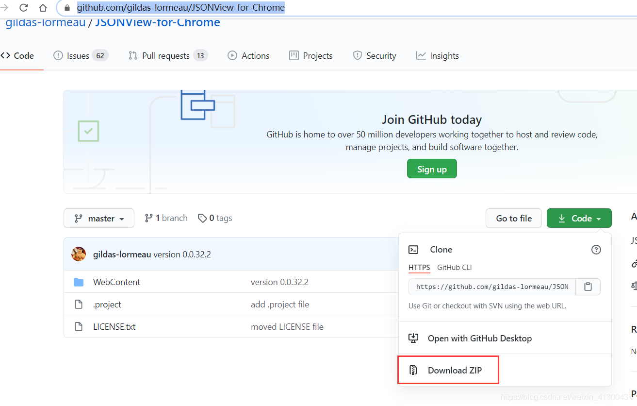Select the HTTPS clone option
The image size is (637, 406).
tap(419, 267)
